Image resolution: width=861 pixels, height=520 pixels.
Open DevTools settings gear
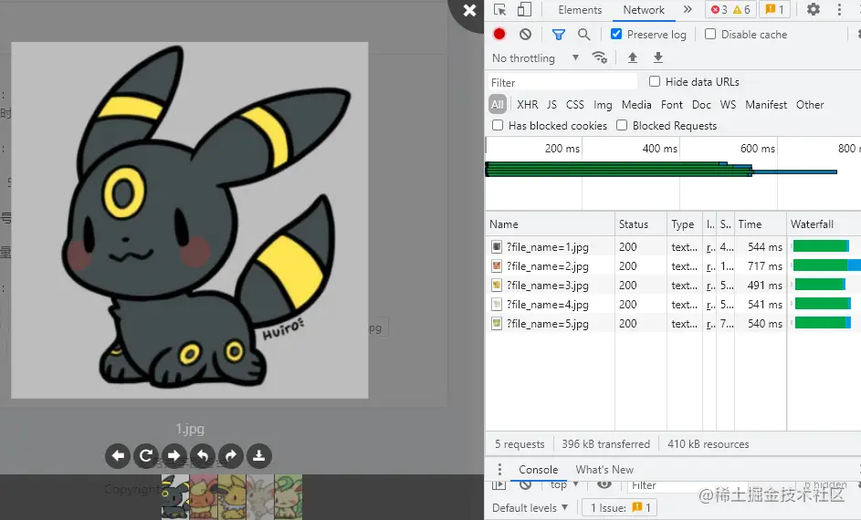pyautogui.click(x=813, y=10)
